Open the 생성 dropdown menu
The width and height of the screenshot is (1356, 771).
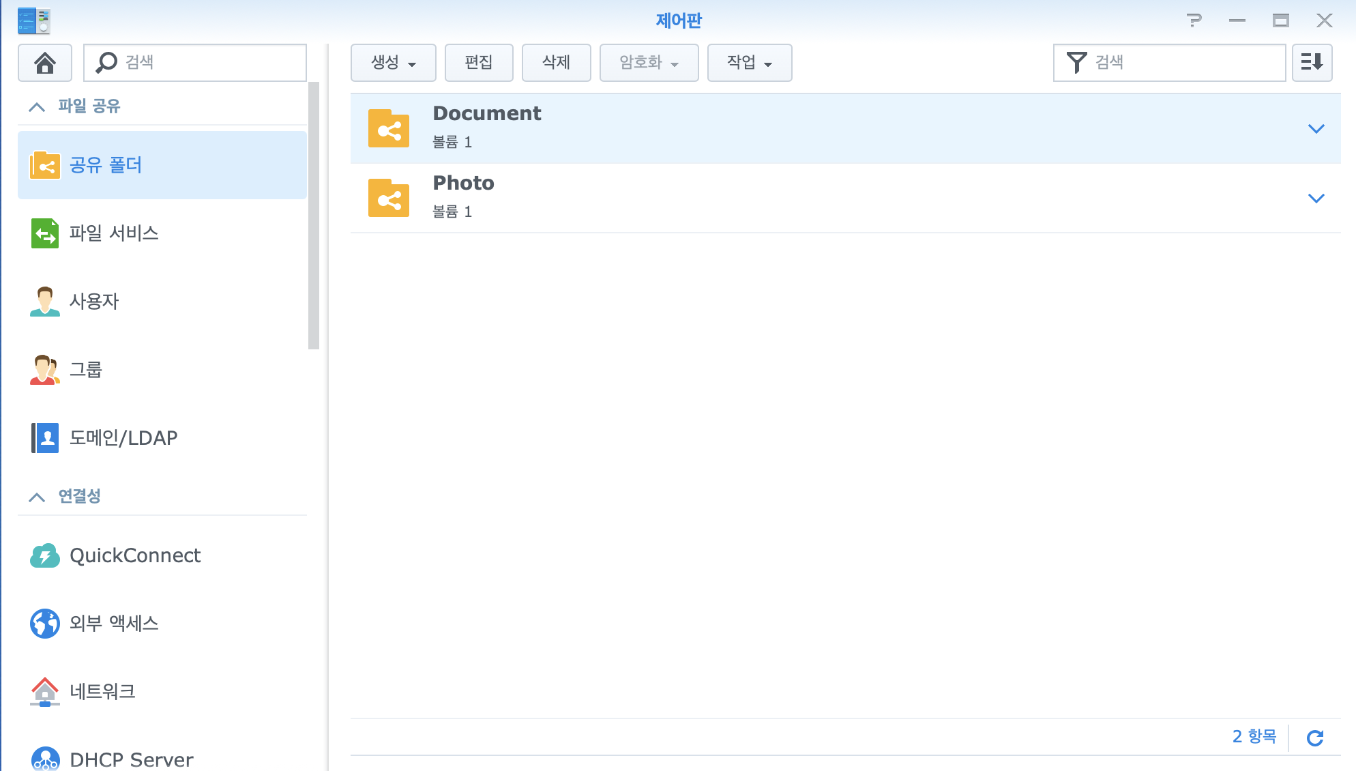pos(393,63)
